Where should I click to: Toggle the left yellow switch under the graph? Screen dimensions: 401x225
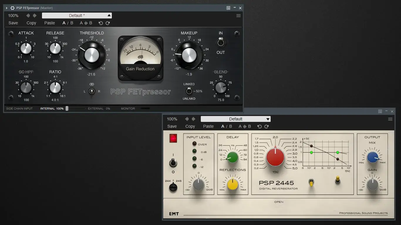(311, 183)
